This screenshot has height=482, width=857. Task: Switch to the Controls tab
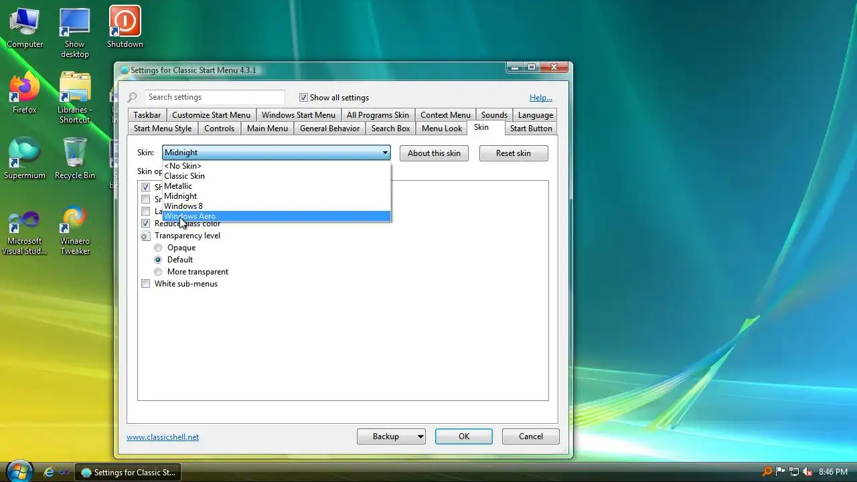tap(220, 129)
